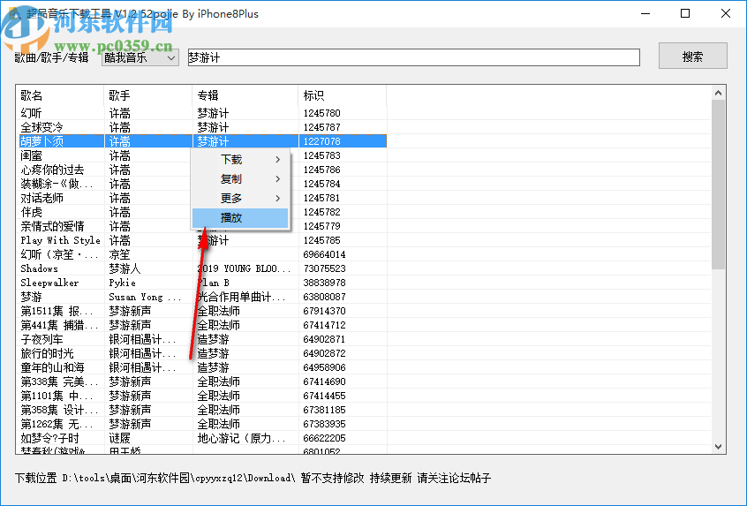Choose 更多 in the context menu
This screenshot has width=747, height=506.
240,199
